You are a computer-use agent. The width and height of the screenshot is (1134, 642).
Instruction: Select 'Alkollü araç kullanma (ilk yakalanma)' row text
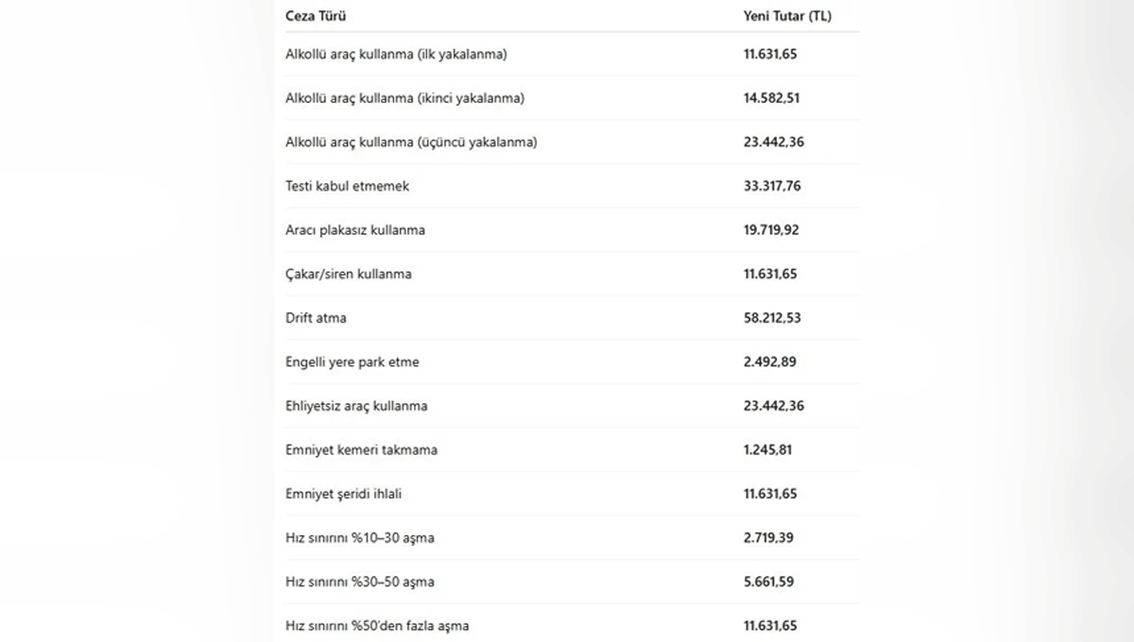click(x=396, y=55)
